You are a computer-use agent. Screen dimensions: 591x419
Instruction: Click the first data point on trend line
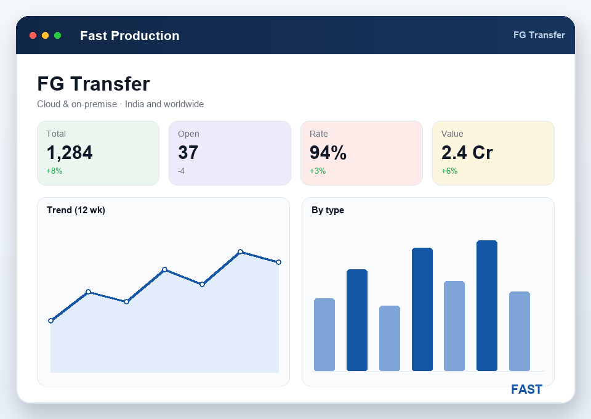[x=51, y=321]
